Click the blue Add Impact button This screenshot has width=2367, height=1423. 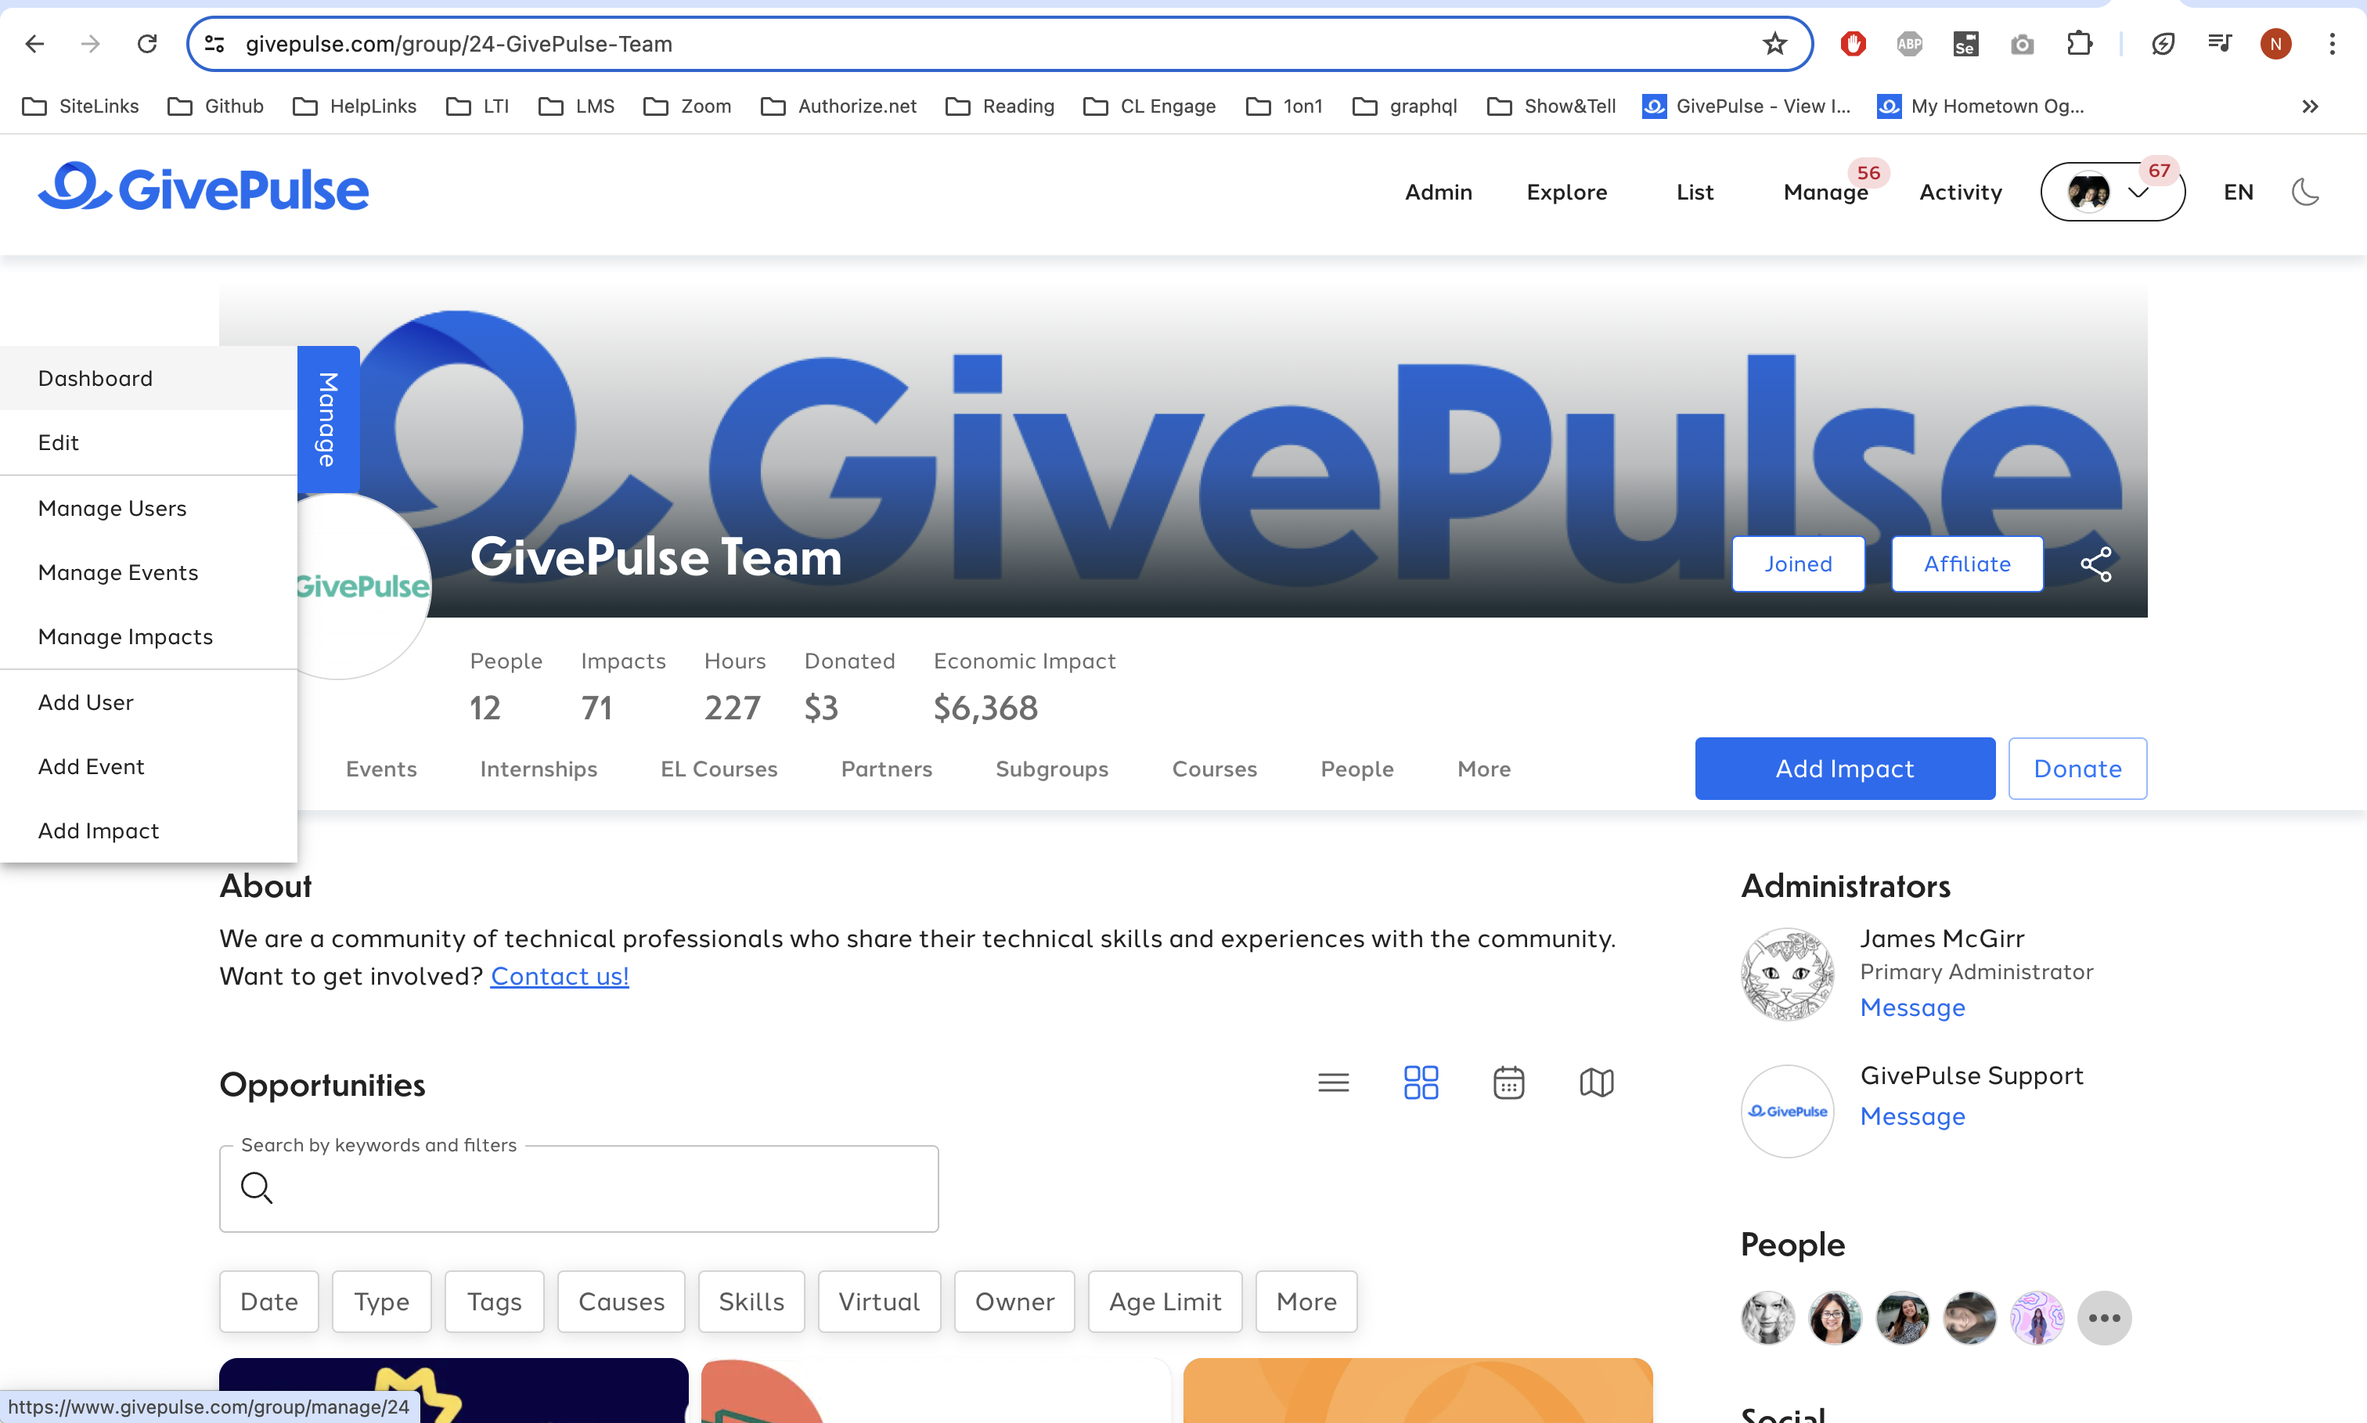(x=1844, y=768)
